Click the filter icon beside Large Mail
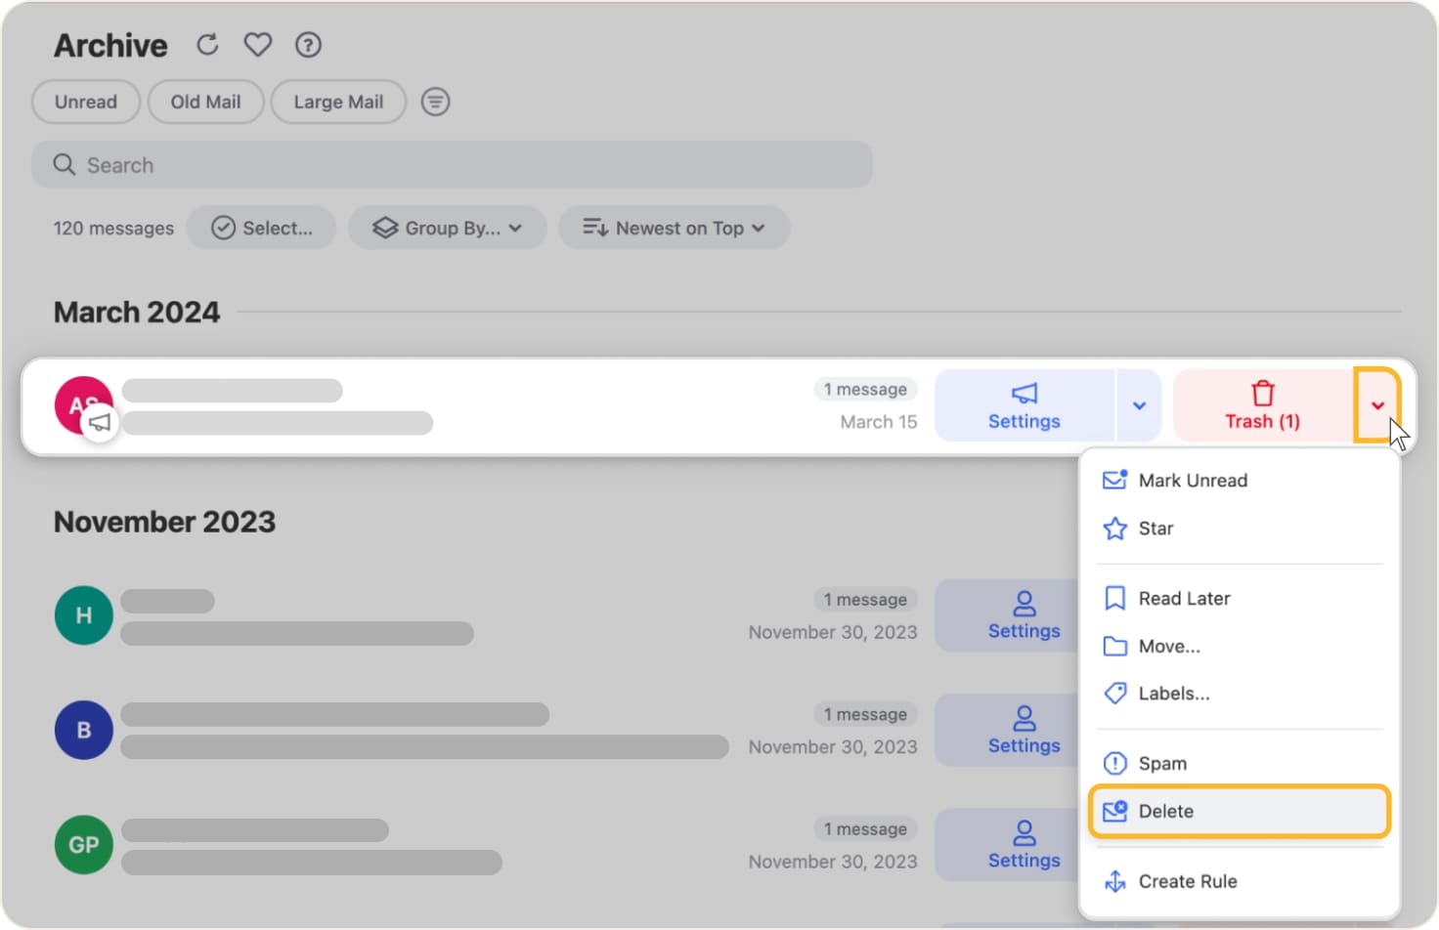This screenshot has width=1439, height=930. (x=435, y=101)
